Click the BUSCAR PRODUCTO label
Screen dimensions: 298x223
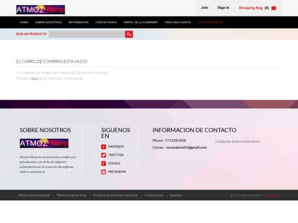click(31, 34)
